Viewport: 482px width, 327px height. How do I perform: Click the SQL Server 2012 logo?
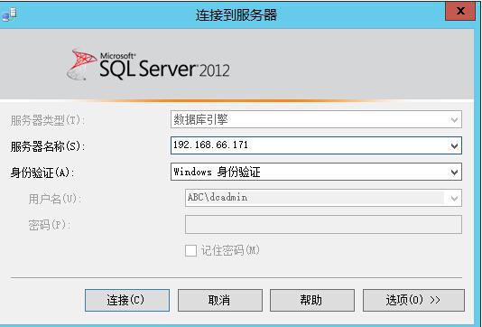[x=148, y=65]
